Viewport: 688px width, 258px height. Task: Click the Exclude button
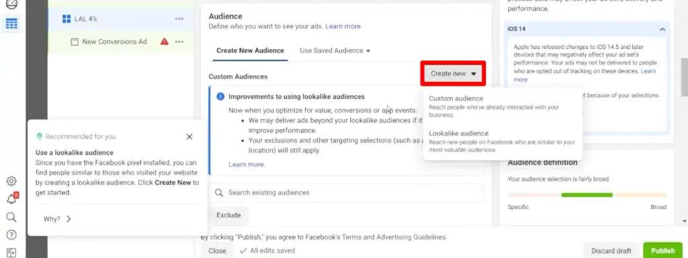[x=228, y=216]
